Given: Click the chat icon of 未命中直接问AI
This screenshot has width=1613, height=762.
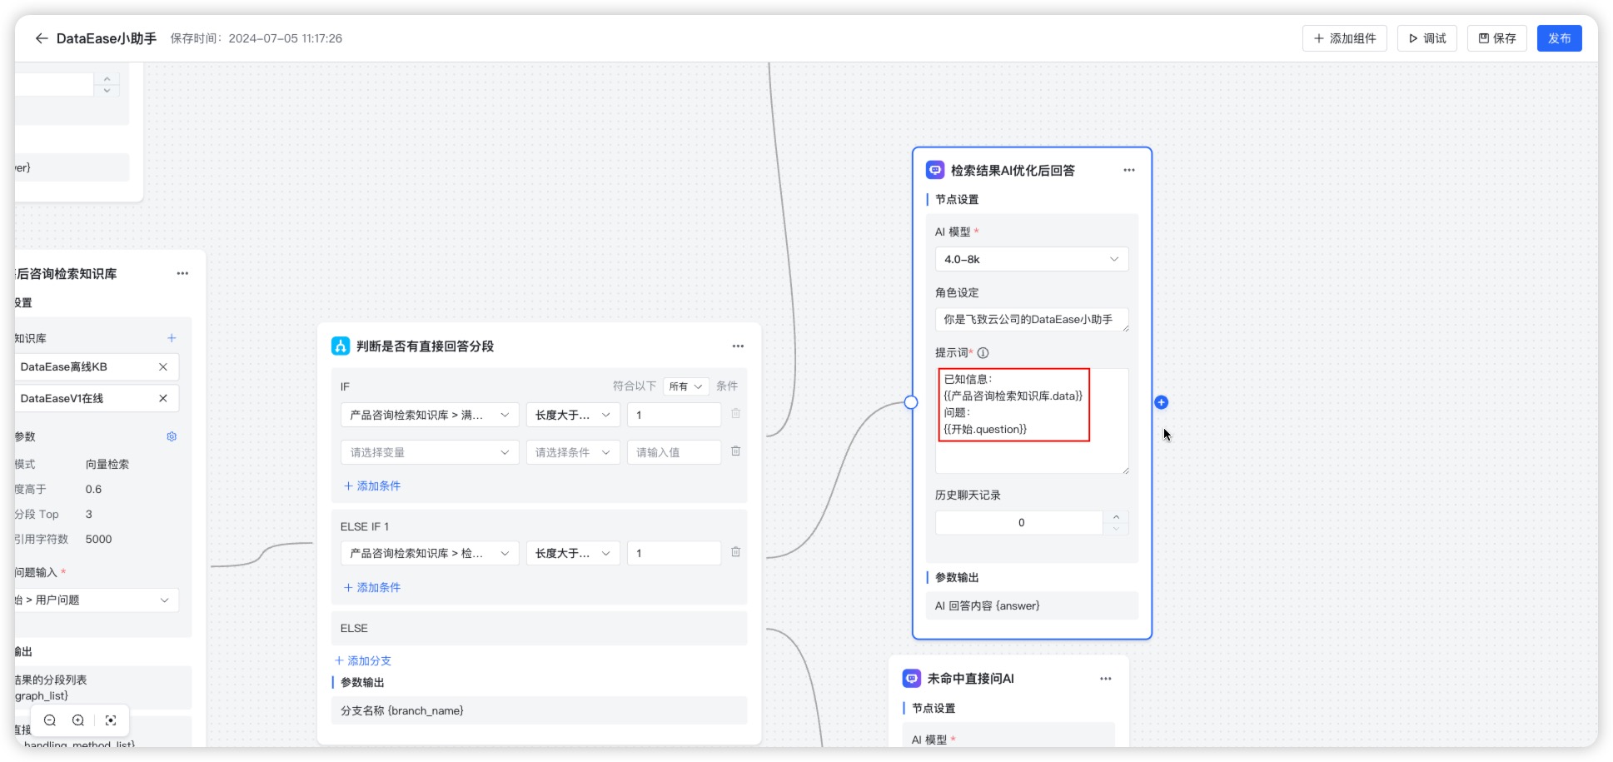Looking at the screenshot, I should [x=911, y=679].
